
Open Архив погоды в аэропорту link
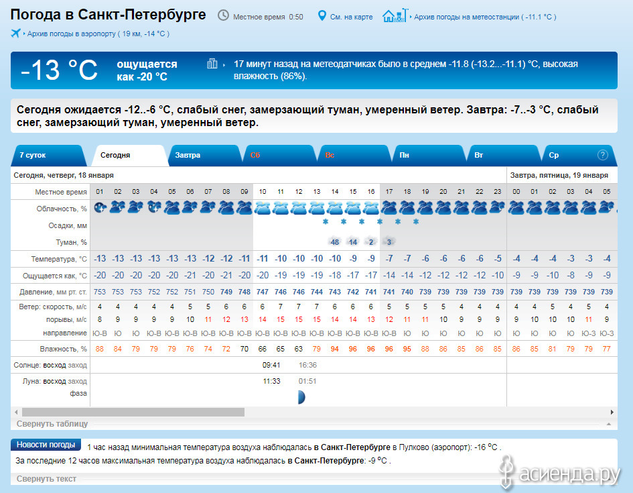pyautogui.click(x=98, y=34)
